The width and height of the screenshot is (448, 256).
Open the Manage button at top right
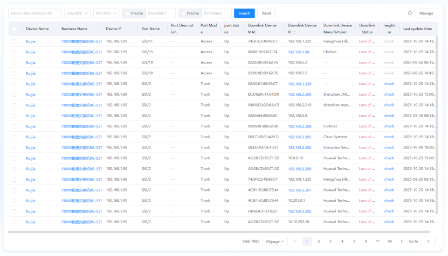click(x=426, y=13)
